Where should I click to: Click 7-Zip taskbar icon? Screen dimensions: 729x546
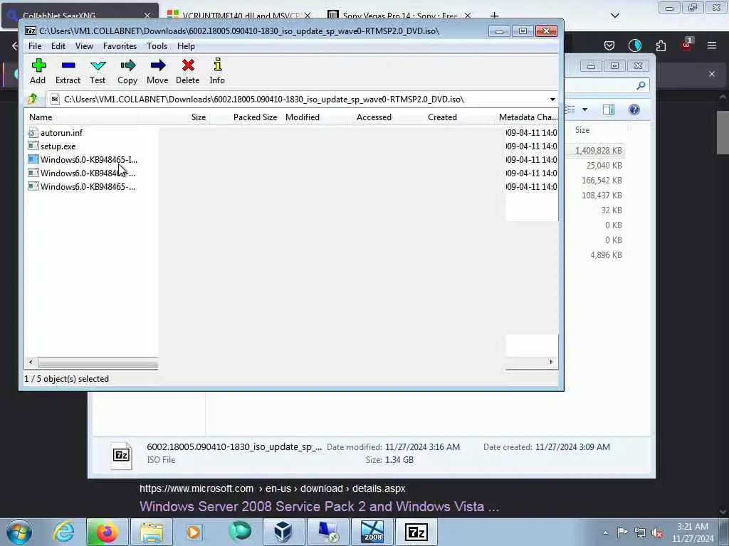click(416, 532)
